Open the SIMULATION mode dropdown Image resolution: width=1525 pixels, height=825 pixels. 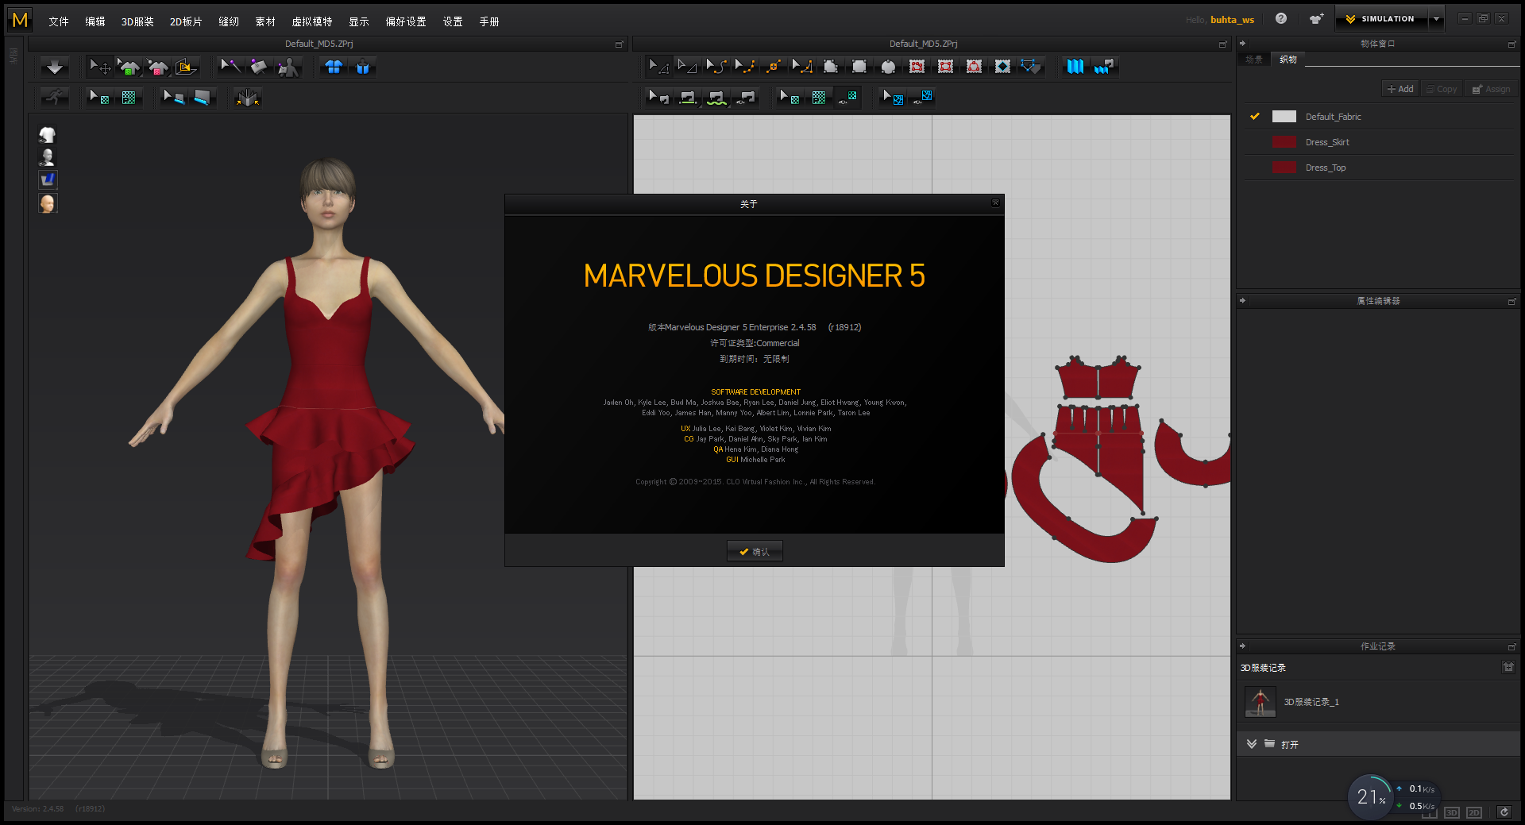1436,17
